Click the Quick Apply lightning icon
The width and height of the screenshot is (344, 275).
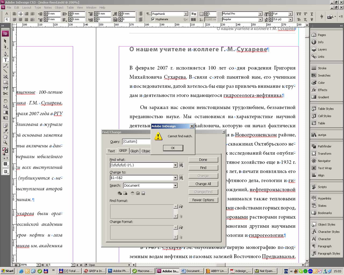(321, 17)
